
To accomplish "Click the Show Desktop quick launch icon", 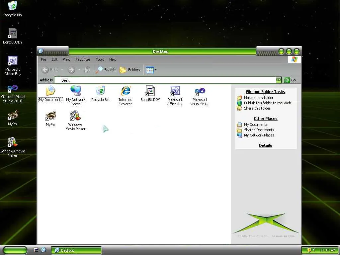I will (36, 250).
